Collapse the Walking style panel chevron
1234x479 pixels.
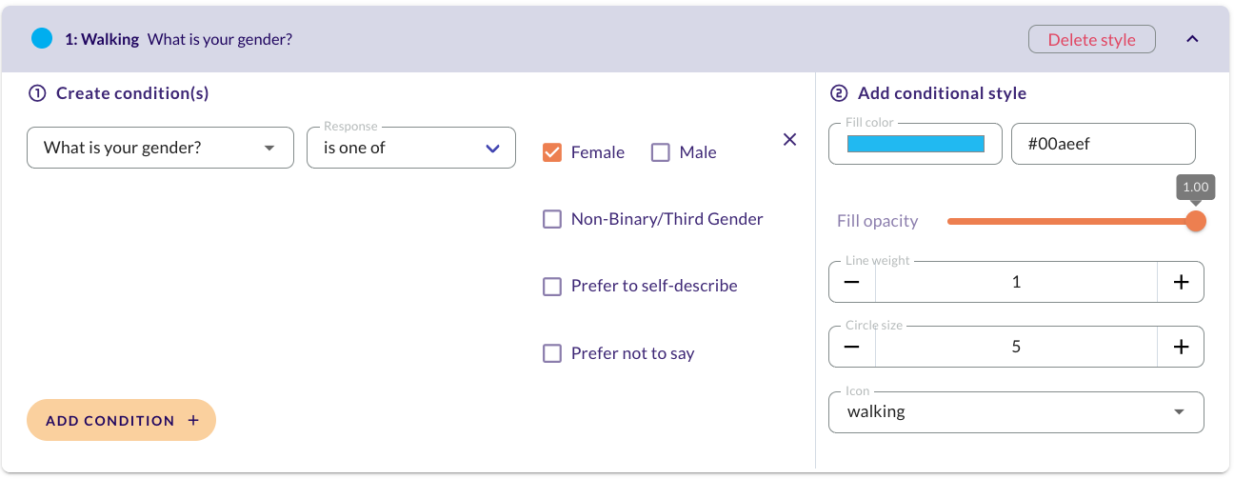pos(1192,39)
